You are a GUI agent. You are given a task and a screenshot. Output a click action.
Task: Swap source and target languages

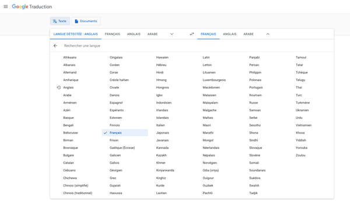coord(192,34)
